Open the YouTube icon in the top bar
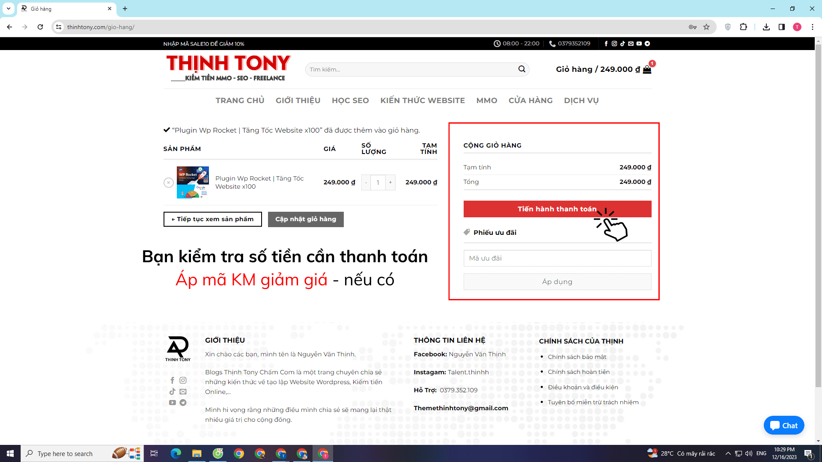Viewport: 822px width, 462px height. pos(639,43)
